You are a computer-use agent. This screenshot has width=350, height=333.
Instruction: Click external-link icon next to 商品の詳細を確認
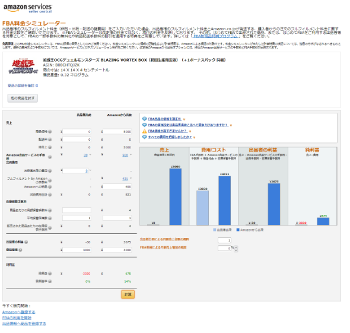tap(37, 85)
